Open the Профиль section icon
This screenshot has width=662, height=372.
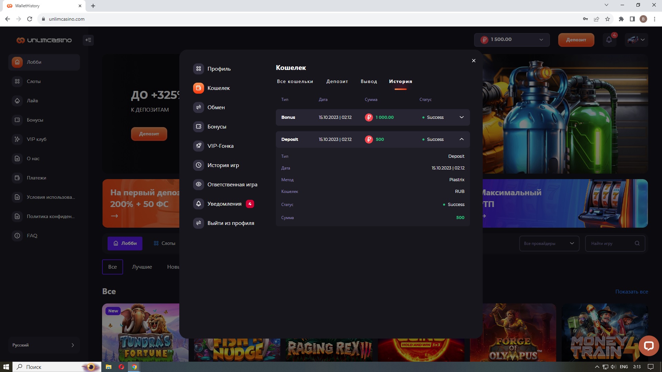pyautogui.click(x=199, y=69)
